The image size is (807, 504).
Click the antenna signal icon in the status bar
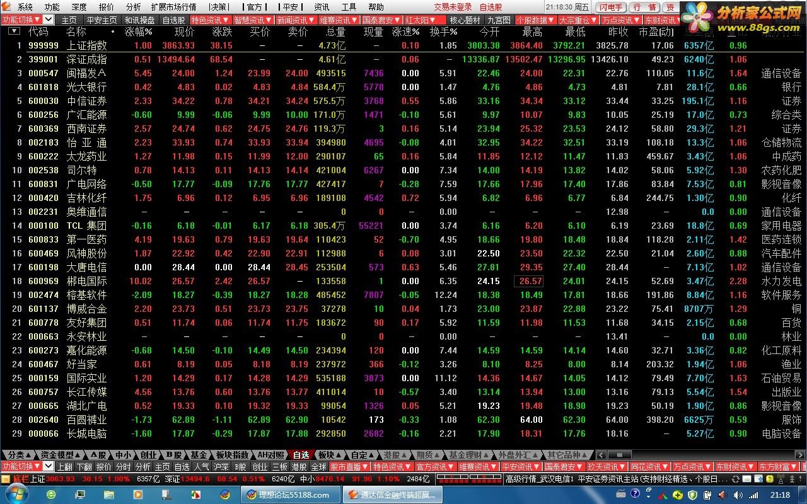tap(781, 479)
